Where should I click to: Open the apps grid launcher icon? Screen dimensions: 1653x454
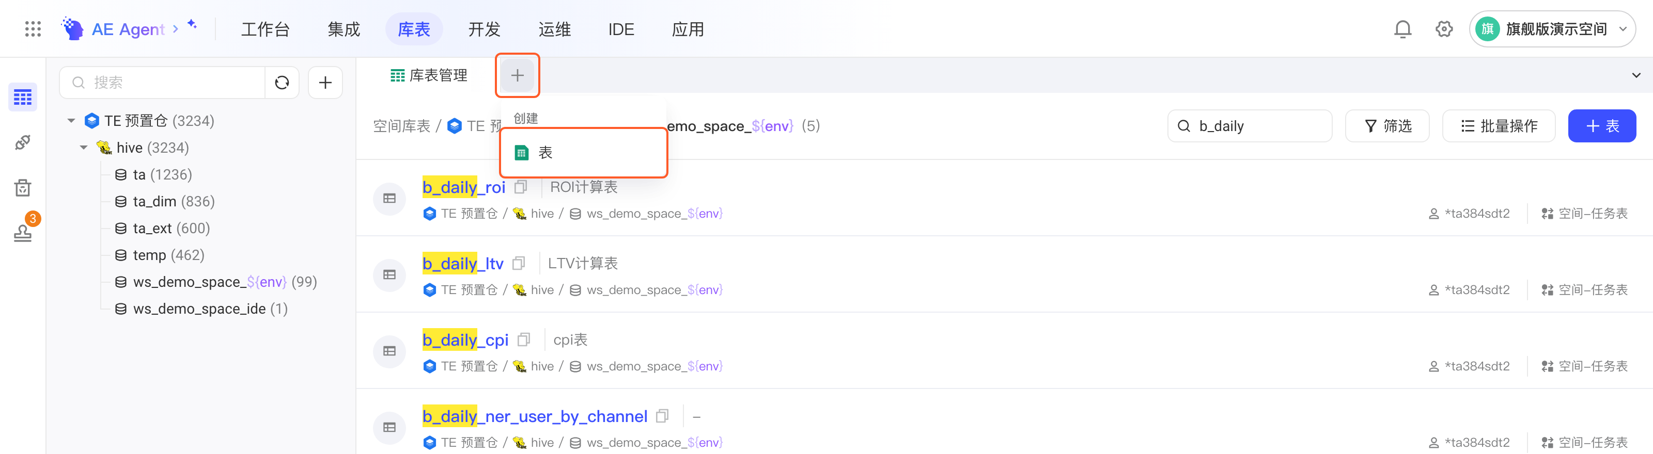33,29
